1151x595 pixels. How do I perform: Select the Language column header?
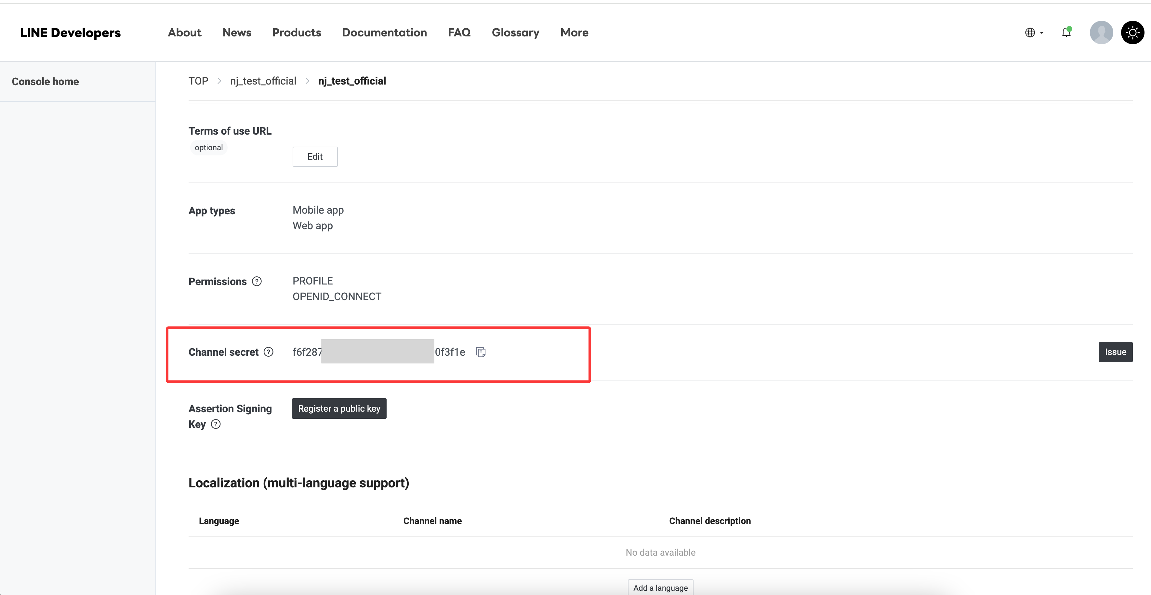pyautogui.click(x=219, y=521)
